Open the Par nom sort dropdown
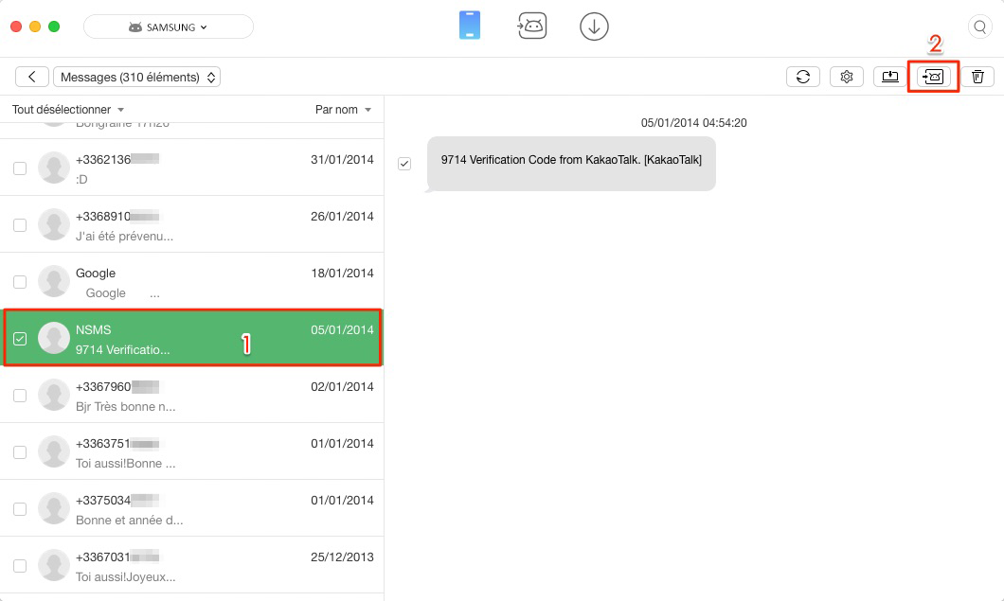 pos(343,110)
